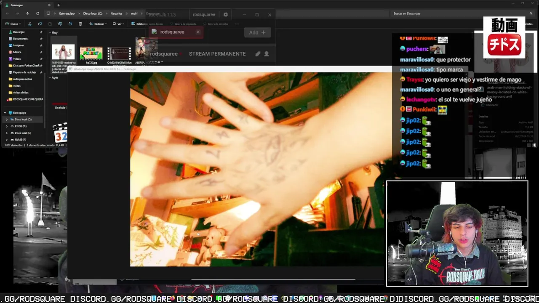Click the Explorer forward arrow

coord(17,13)
